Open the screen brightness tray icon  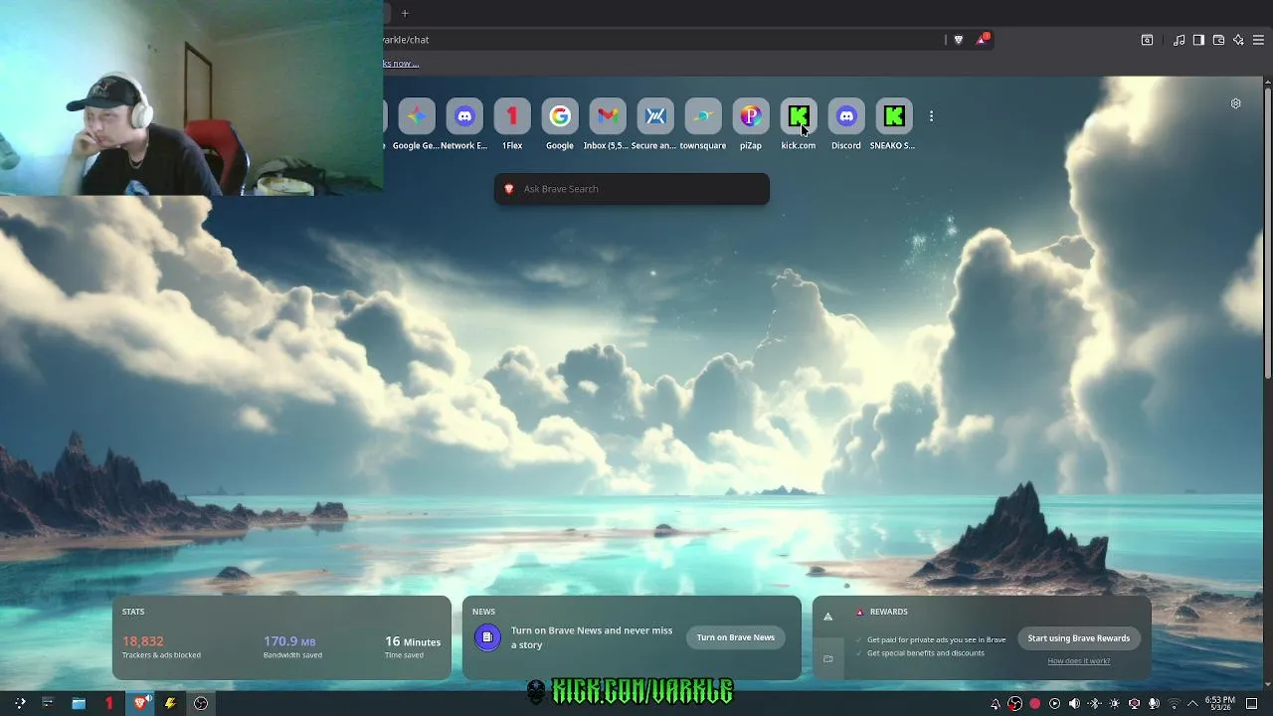pos(1114,704)
